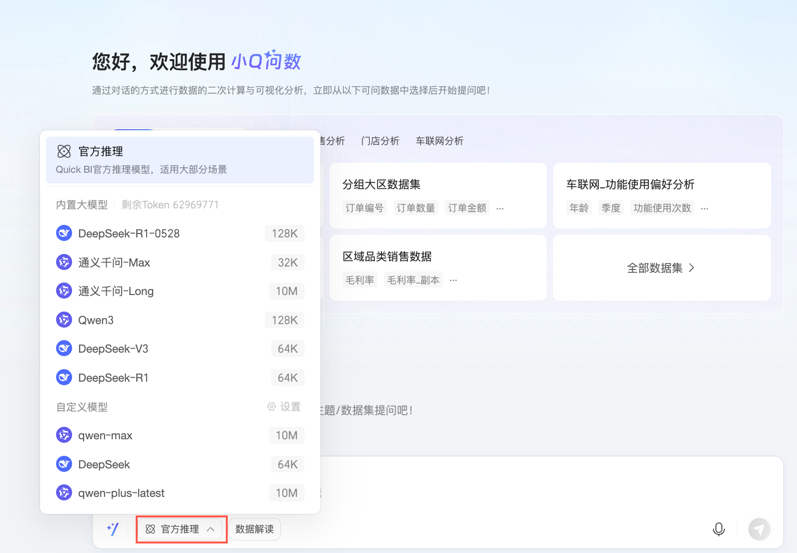The height and width of the screenshot is (553, 797).
Task: Expand more fields in 区域品类销售数据 card
Action: tap(454, 281)
